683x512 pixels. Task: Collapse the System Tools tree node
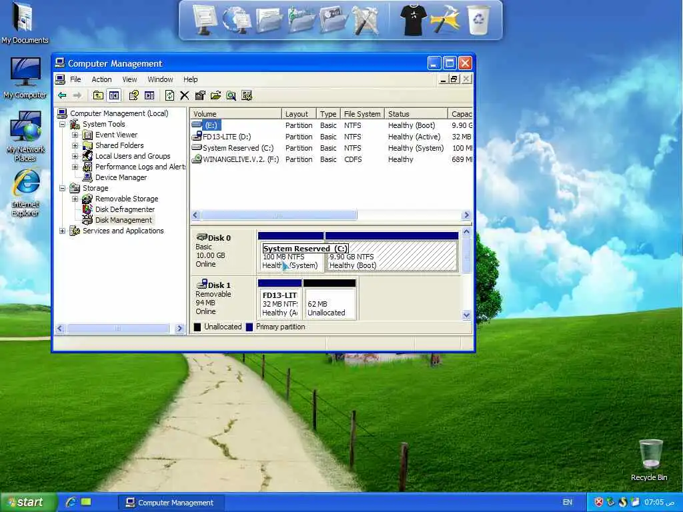coord(62,124)
